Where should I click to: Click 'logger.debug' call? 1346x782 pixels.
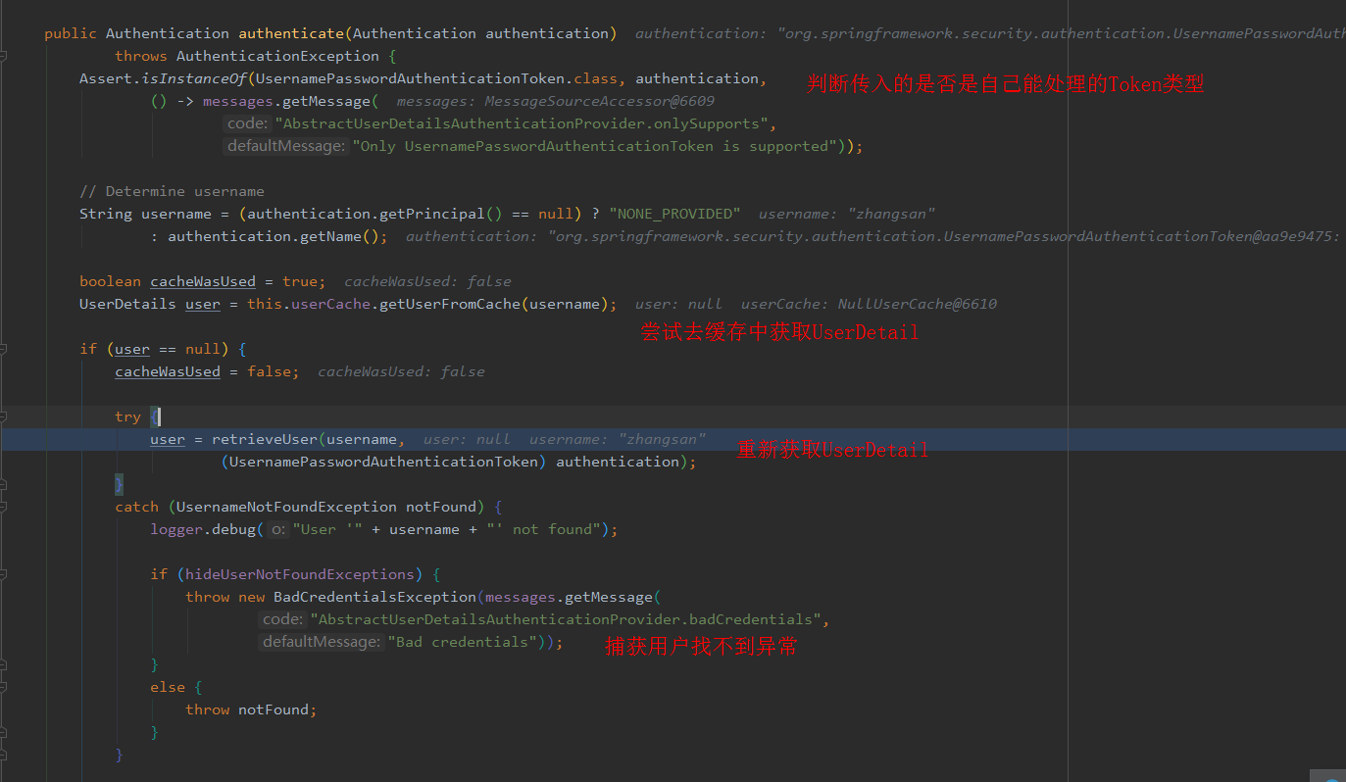pos(203,529)
